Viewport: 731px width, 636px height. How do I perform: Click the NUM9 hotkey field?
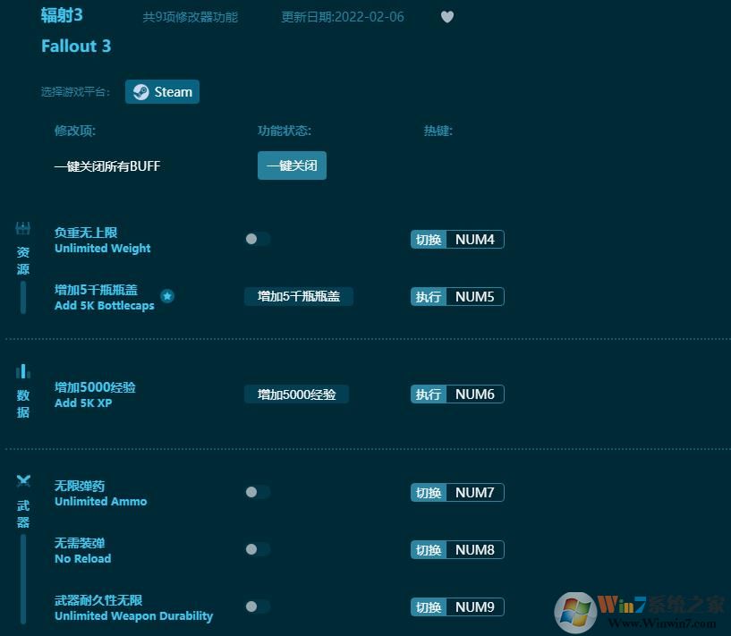coord(475,607)
